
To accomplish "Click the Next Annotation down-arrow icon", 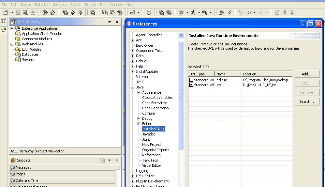I will 285,12.
